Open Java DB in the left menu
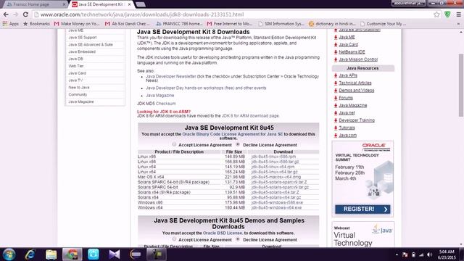464x261 pixels. pos(75,59)
